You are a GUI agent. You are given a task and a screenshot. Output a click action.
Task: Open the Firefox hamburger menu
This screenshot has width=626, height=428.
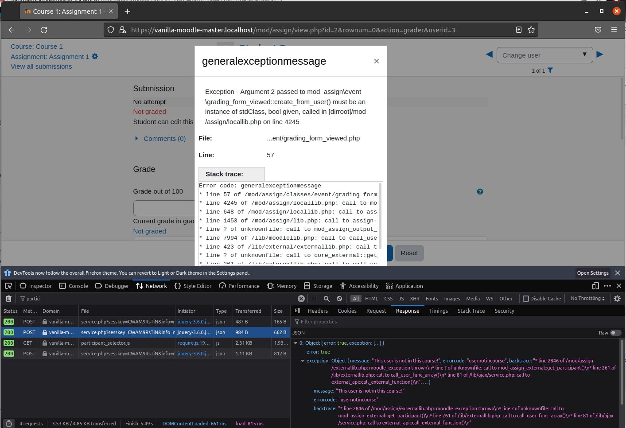coord(614,30)
